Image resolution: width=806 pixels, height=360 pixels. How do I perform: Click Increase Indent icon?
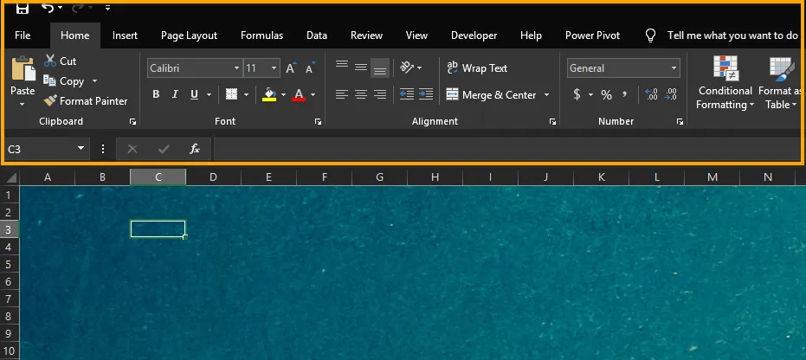click(426, 94)
